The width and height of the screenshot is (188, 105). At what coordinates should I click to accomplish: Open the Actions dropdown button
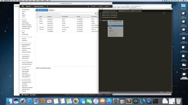click(x=52, y=10)
